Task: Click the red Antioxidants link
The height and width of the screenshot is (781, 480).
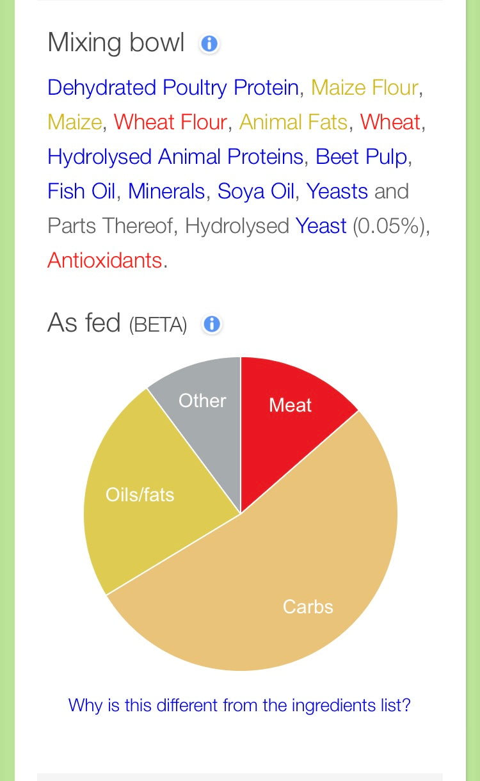Action: tap(104, 261)
